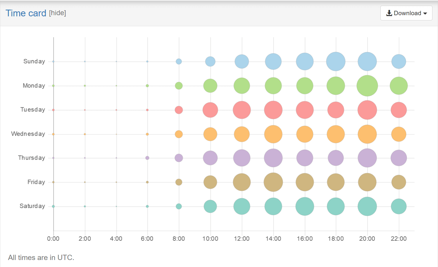This screenshot has height=267, width=438.
Task: Select the Saturday 20:00 teal bubble
Action: point(367,206)
